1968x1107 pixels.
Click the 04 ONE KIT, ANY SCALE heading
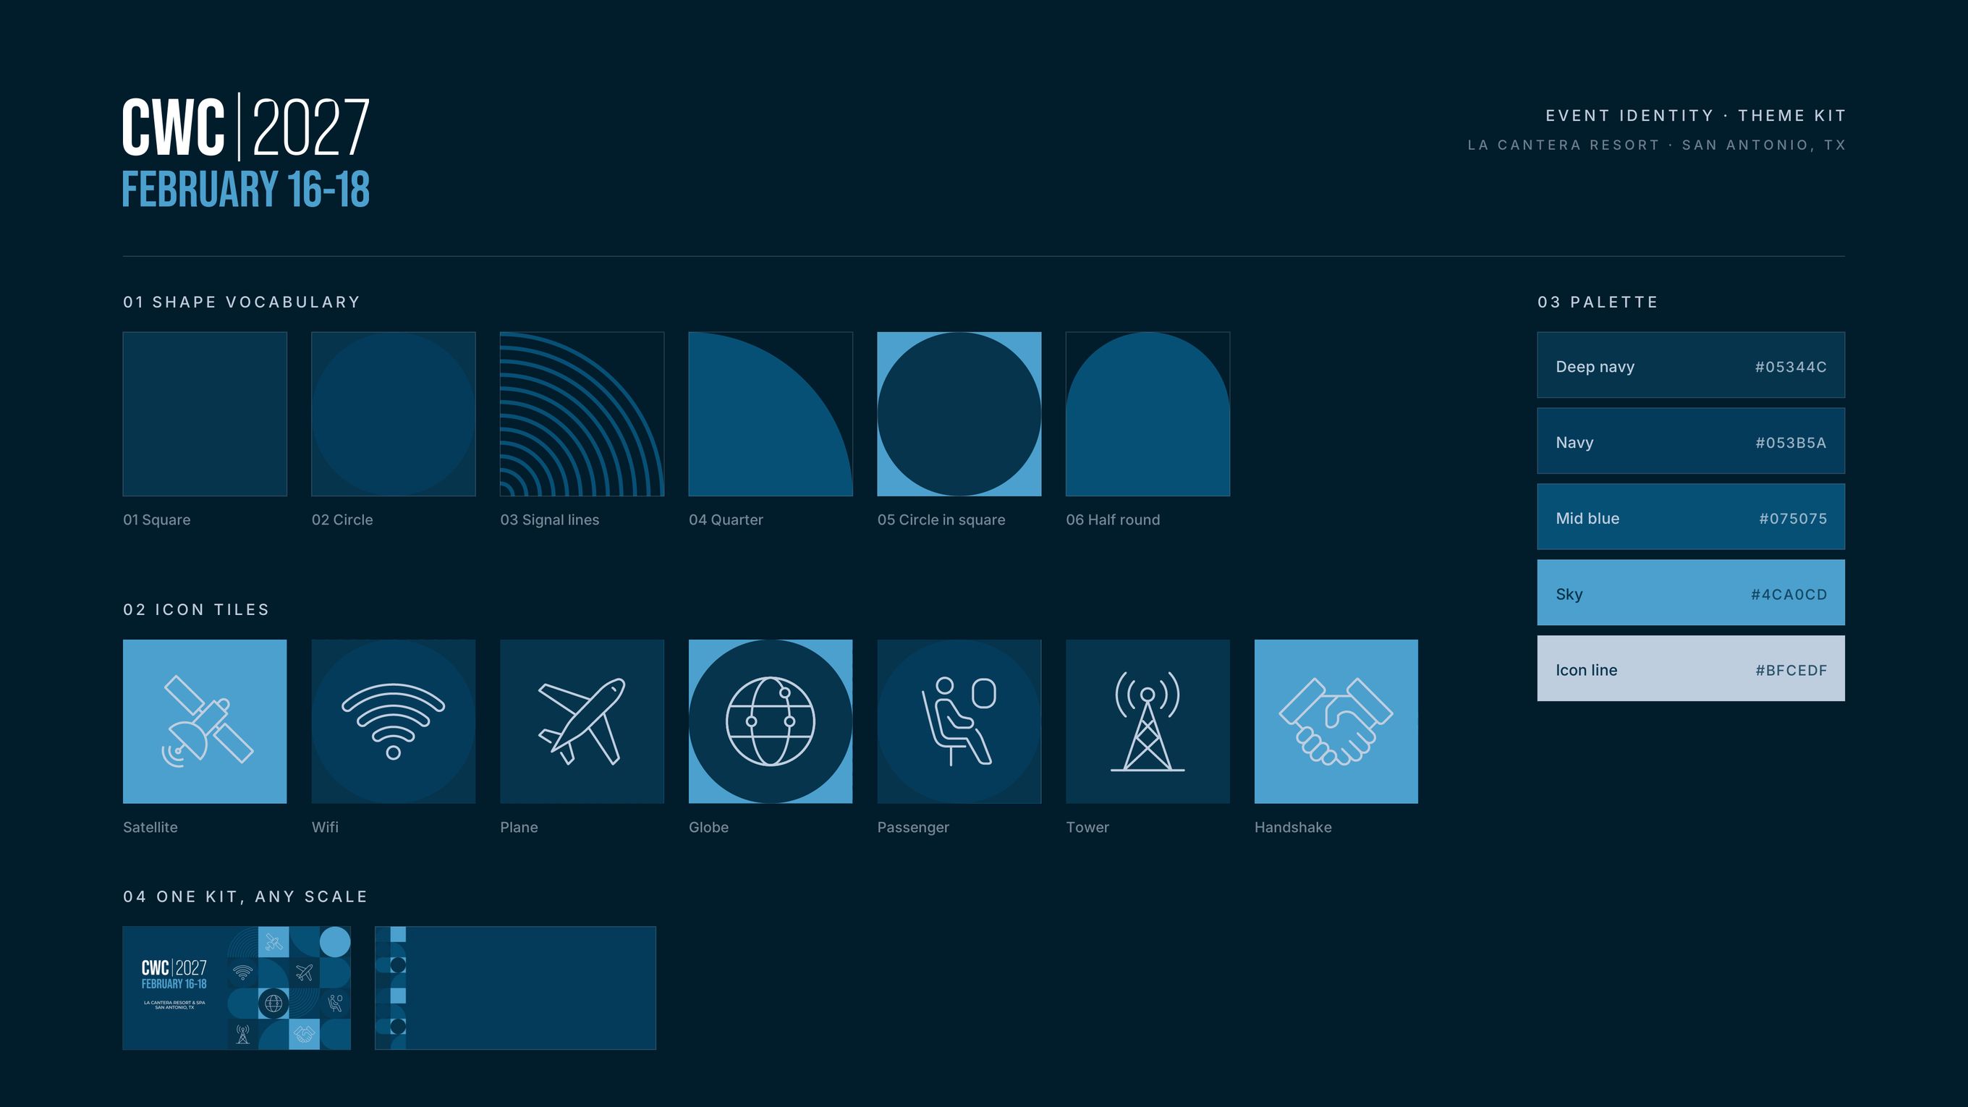(x=245, y=897)
